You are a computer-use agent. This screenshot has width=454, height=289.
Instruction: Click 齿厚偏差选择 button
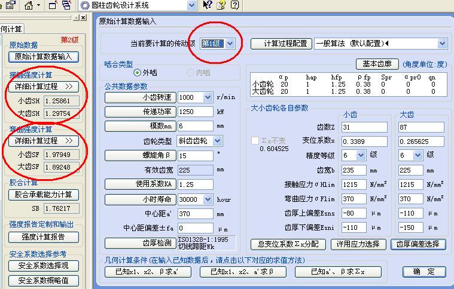coord(418,244)
